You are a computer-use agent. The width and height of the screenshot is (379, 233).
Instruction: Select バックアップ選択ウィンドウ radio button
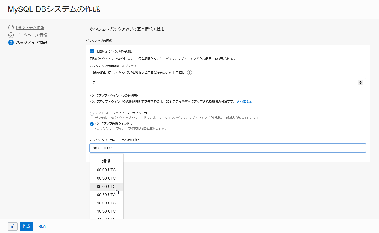click(92, 124)
